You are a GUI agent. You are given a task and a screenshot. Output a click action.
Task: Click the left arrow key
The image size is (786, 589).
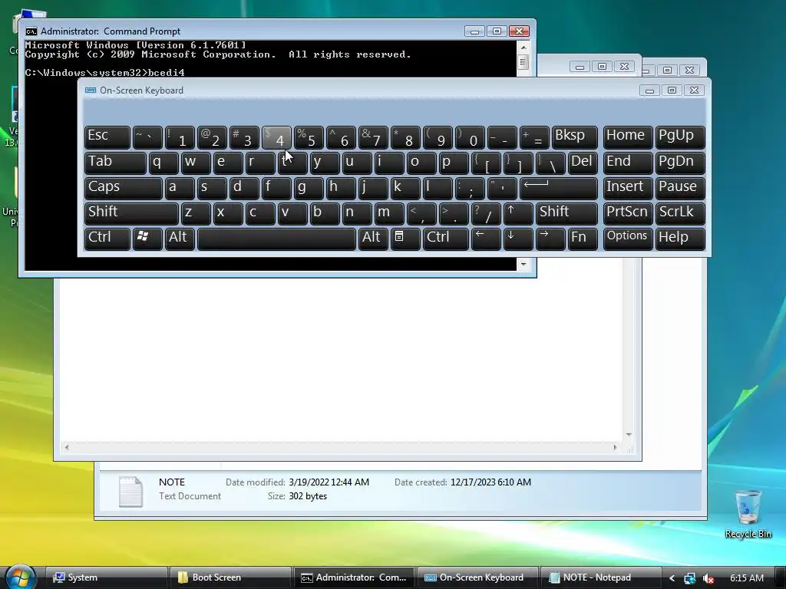(486, 239)
